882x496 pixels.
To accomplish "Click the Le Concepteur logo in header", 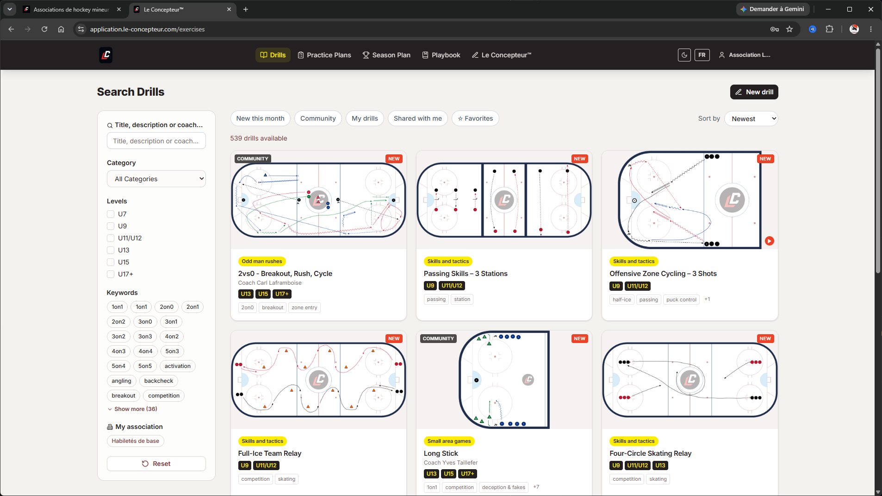I will click(x=106, y=55).
